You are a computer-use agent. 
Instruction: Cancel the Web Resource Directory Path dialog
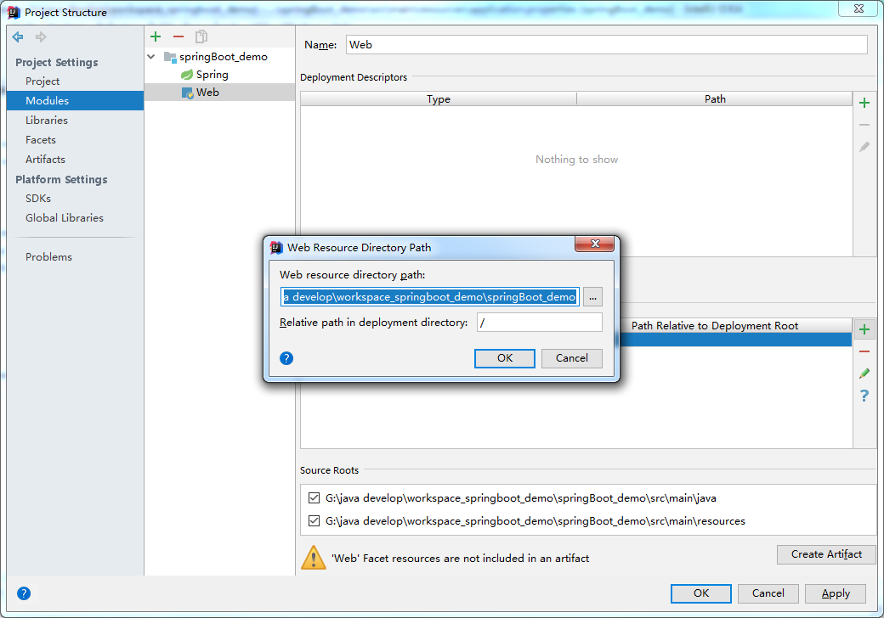point(572,358)
